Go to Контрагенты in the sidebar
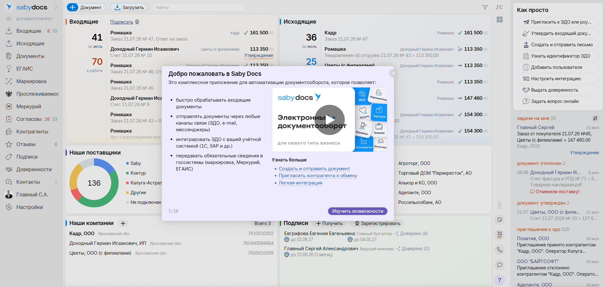This screenshot has height=287, width=605. tap(32, 132)
